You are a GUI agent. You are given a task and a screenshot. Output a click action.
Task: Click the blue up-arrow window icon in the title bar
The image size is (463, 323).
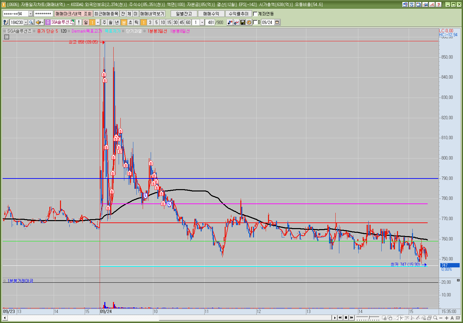coord(412,4)
